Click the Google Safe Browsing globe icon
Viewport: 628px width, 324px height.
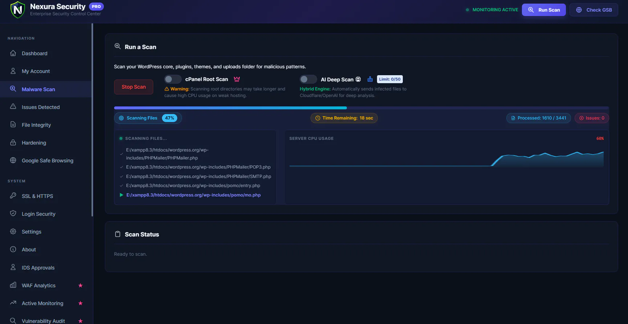(13, 160)
